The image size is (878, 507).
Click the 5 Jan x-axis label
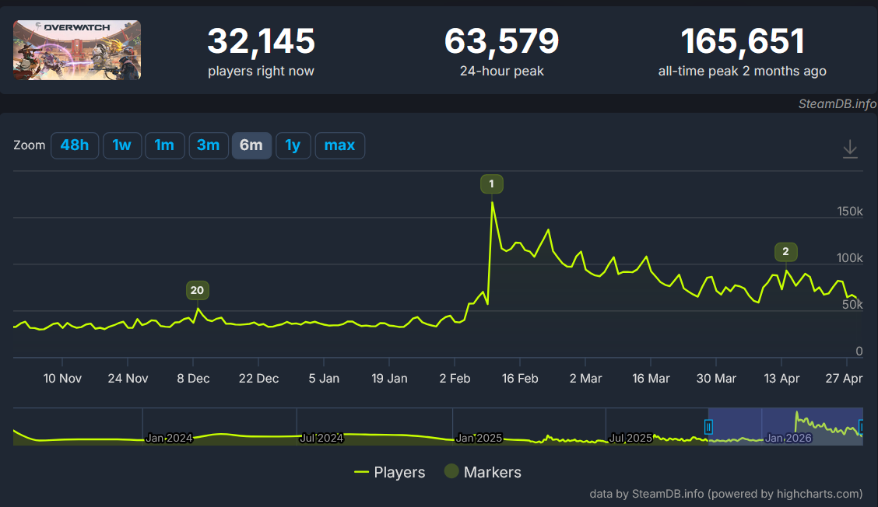coord(324,378)
